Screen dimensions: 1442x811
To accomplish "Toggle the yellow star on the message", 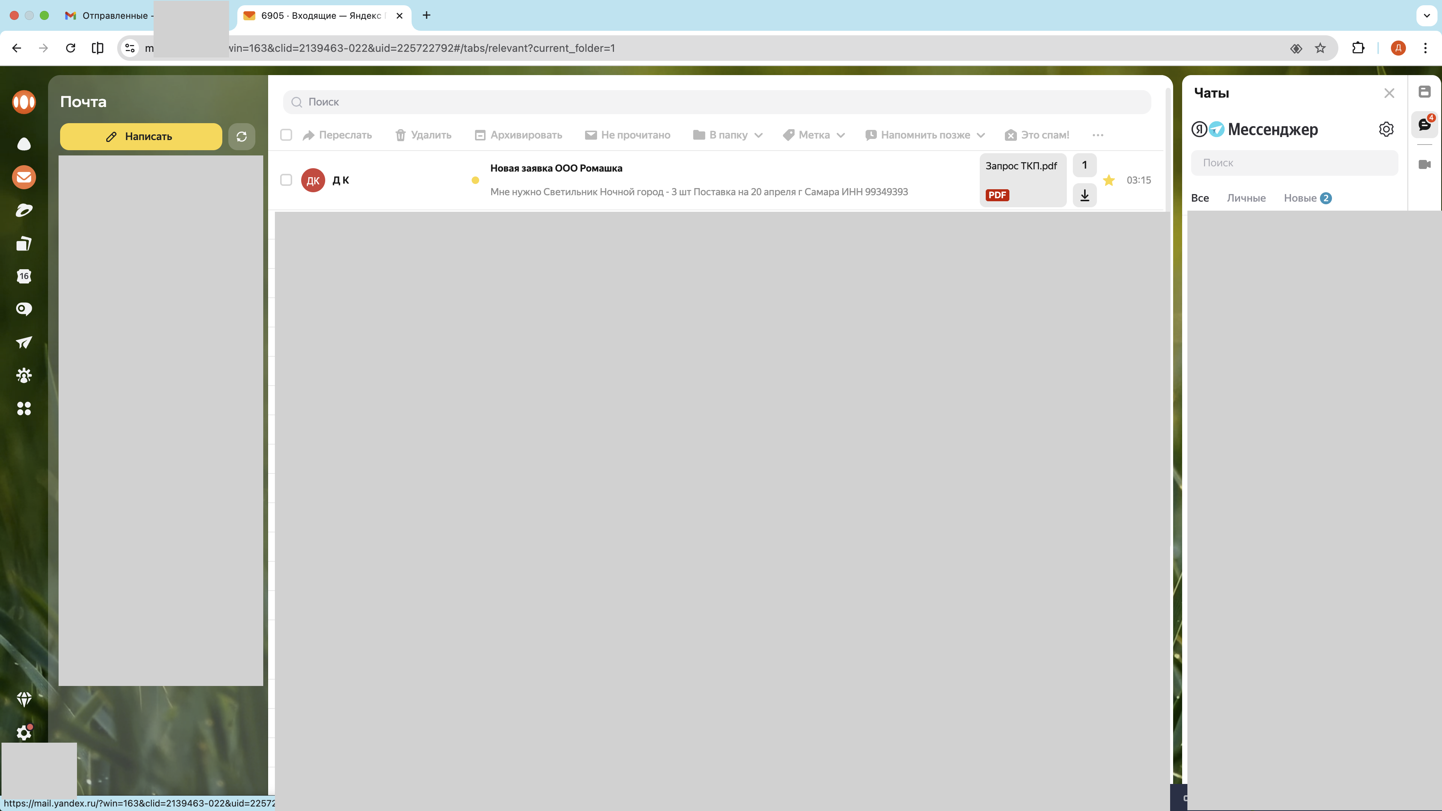I will (x=1109, y=180).
